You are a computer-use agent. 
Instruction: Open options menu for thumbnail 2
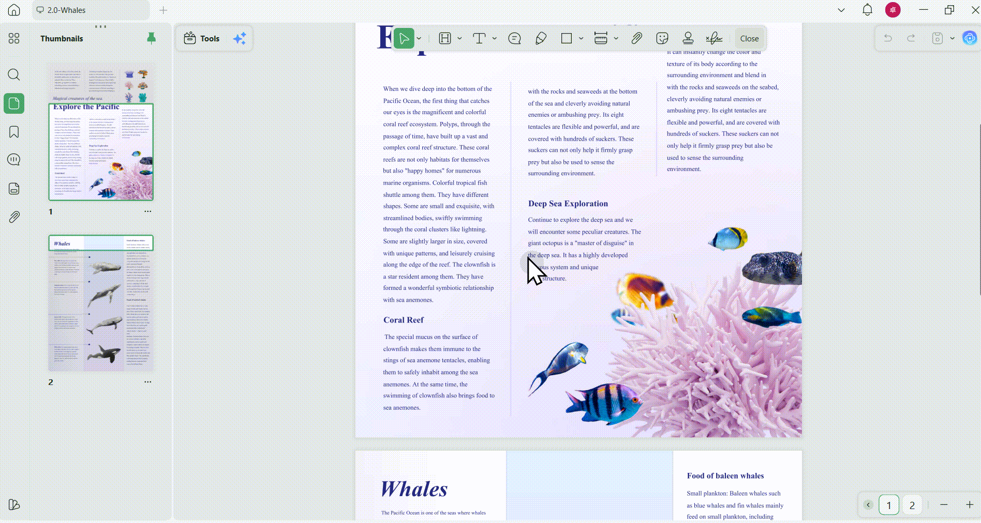tap(148, 382)
